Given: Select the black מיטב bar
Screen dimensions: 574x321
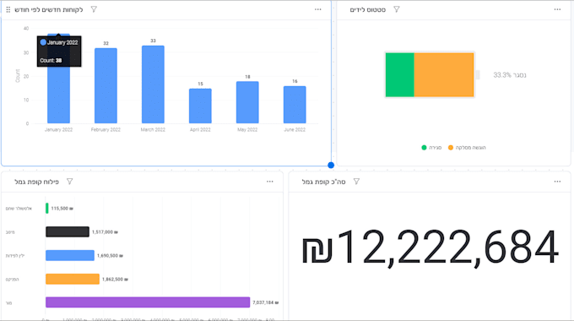Looking at the screenshot, I should [x=68, y=231].
